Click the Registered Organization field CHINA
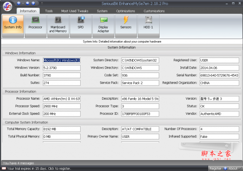243x171 pixels. [219, 83]
